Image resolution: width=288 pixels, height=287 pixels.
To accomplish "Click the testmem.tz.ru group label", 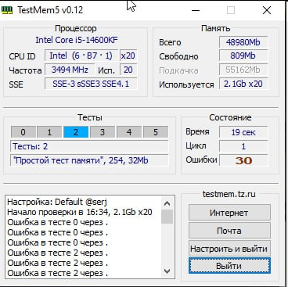I will 229,194.
